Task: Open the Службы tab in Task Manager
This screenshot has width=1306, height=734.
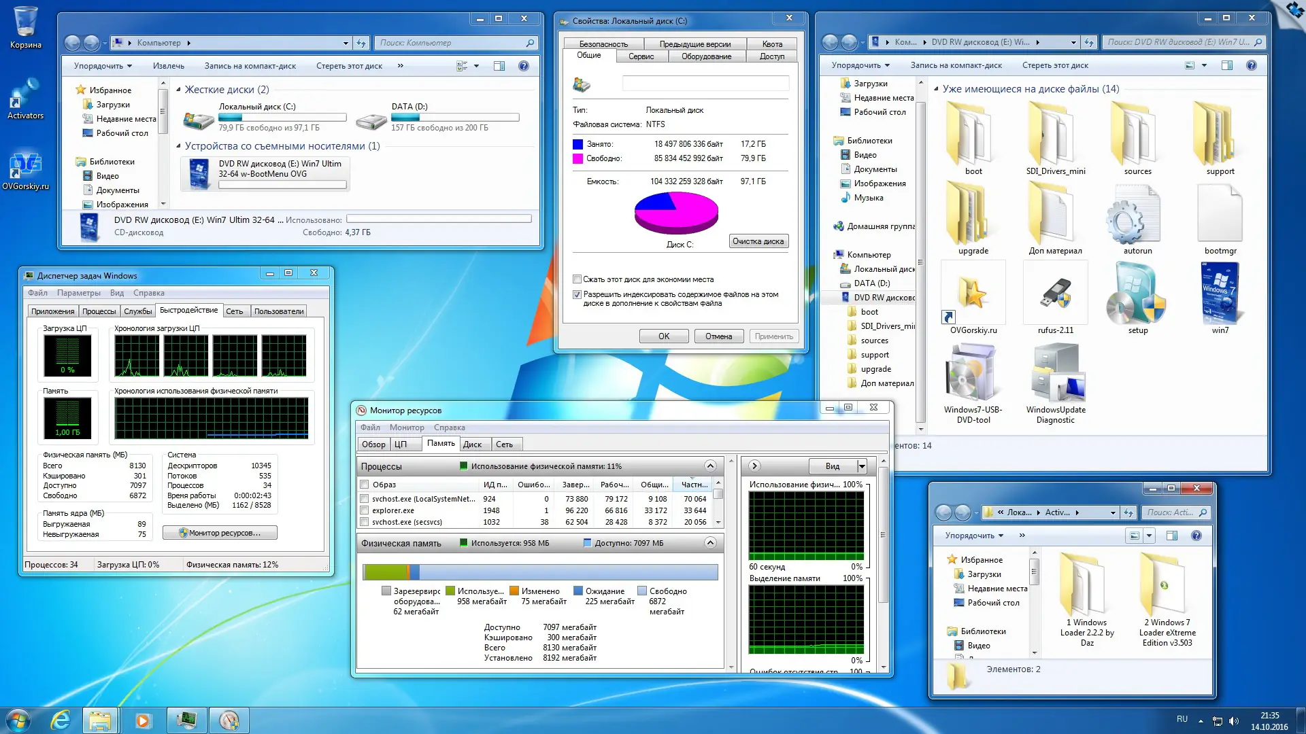Action: (138, 311)
